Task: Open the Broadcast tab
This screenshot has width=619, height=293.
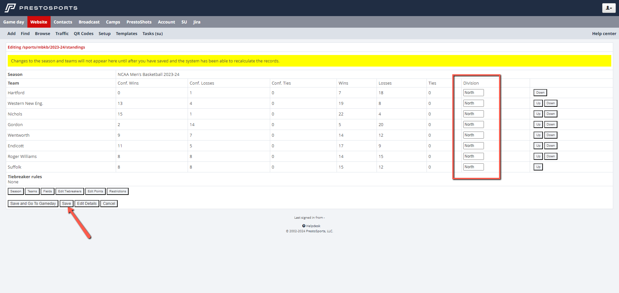Action: [89, 22]
